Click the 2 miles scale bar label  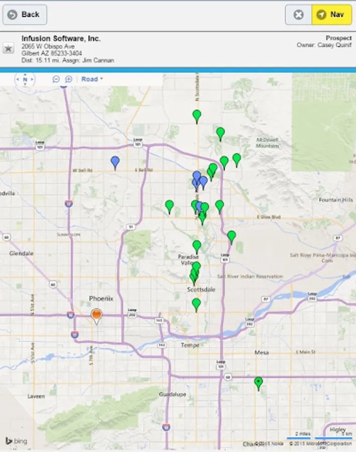(303, 434)
